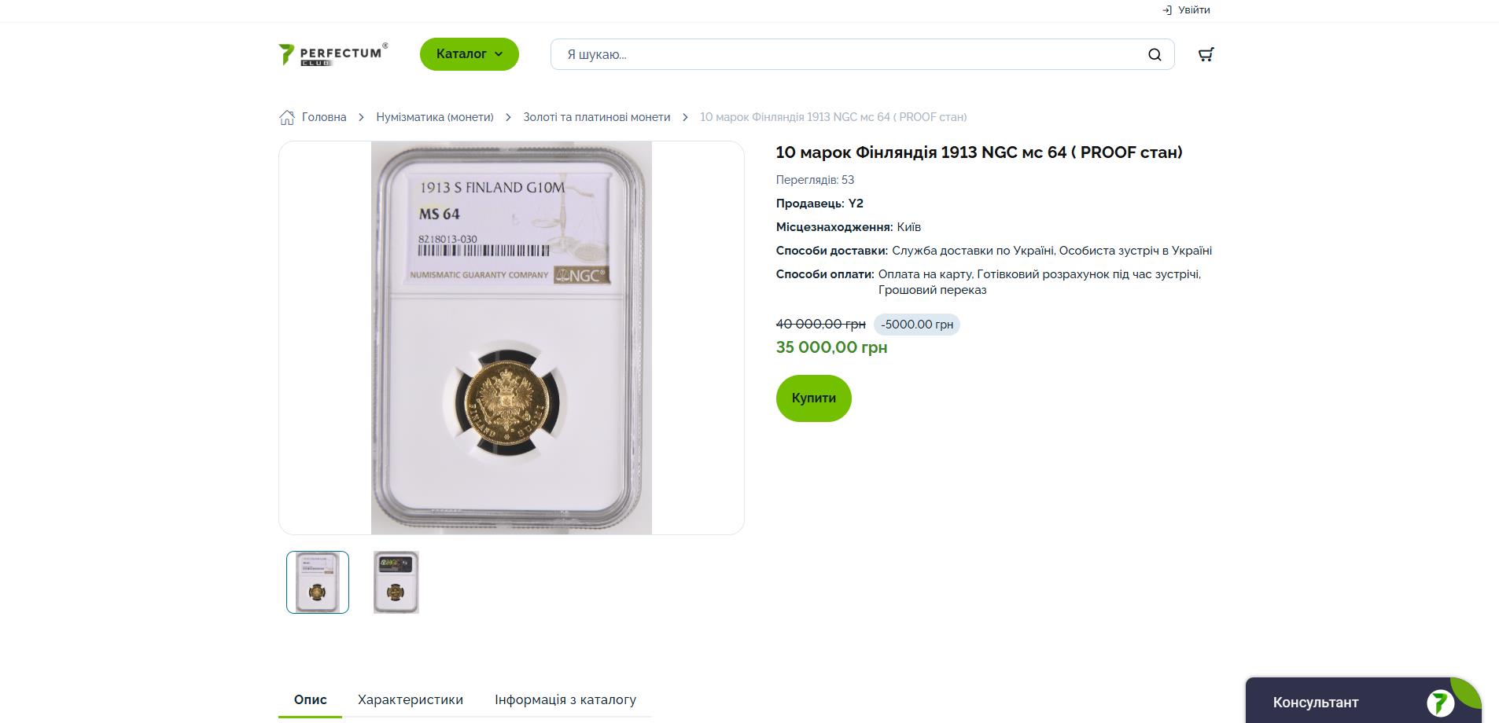Click the search magnifier icon
The width and height of the screenshot is (1499, 723).
[1155, 54]
